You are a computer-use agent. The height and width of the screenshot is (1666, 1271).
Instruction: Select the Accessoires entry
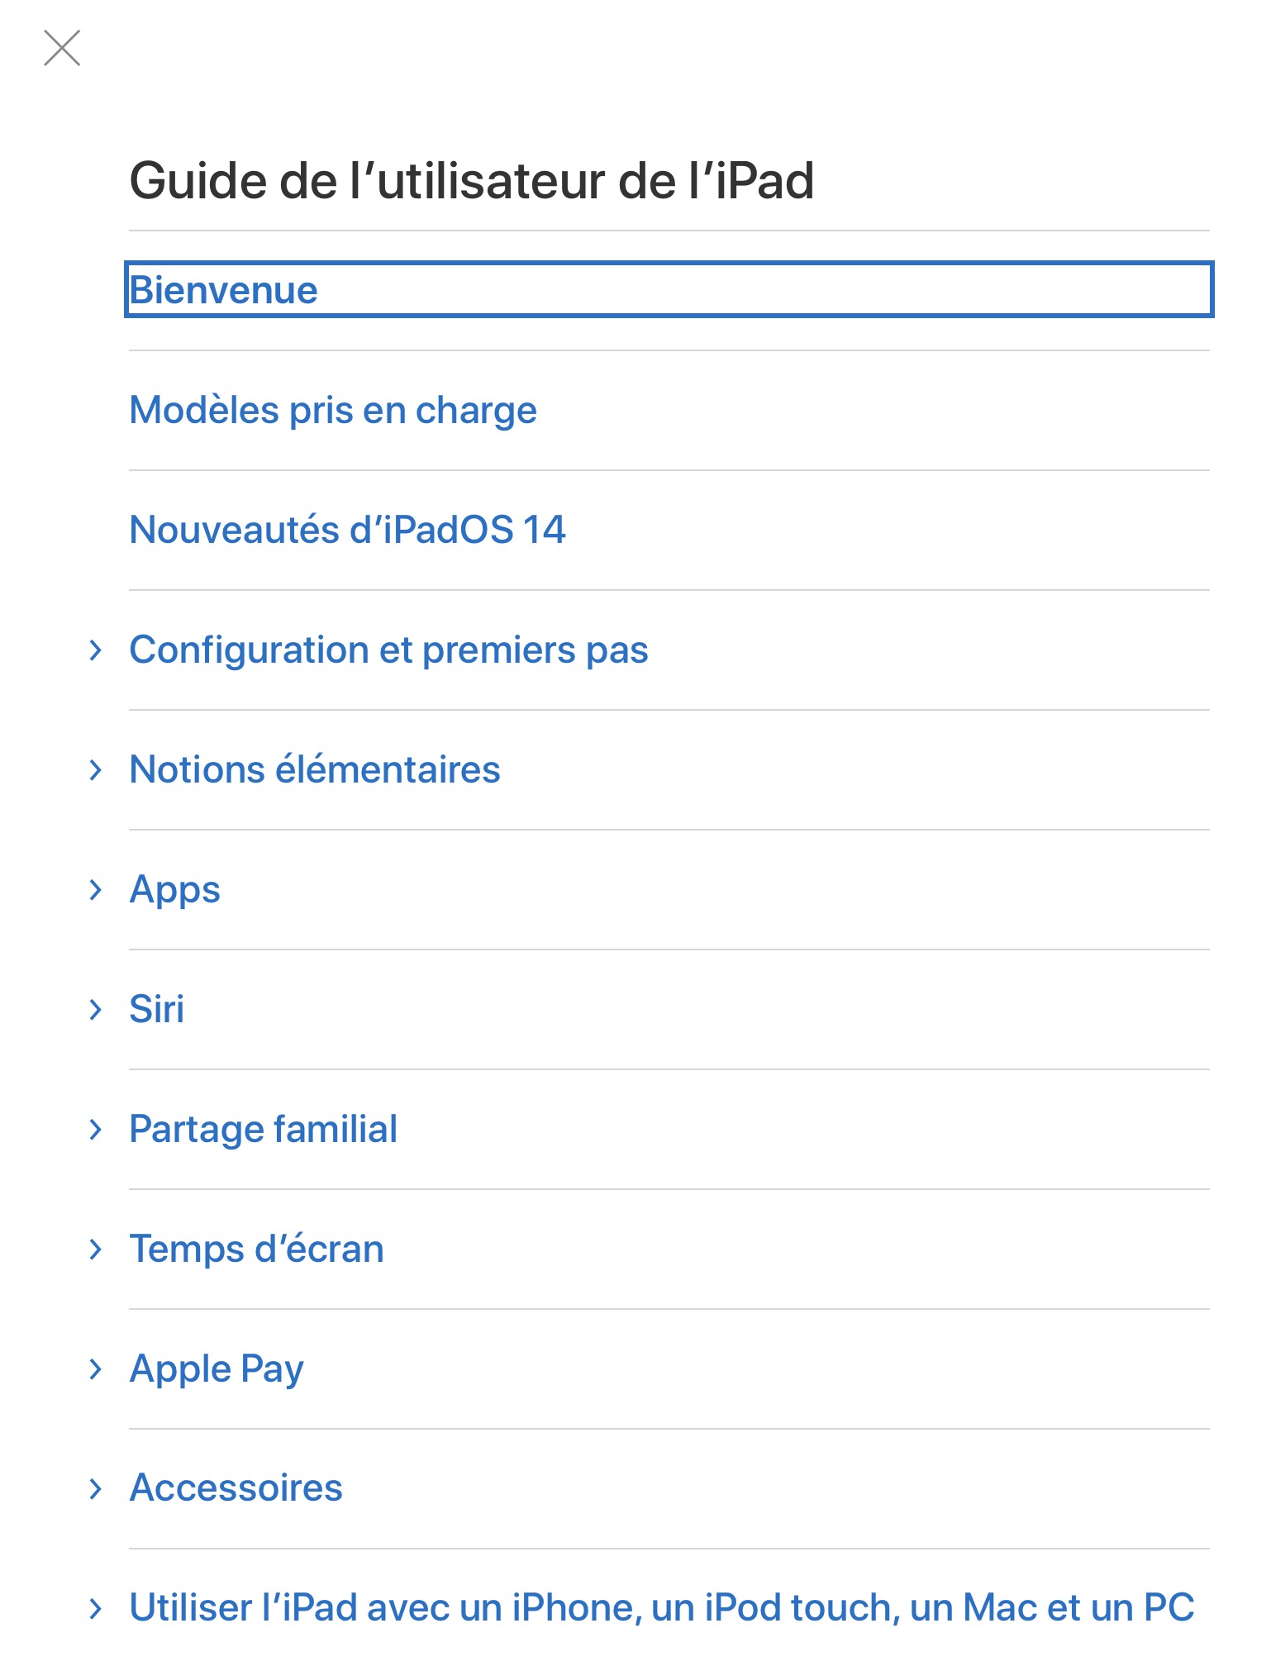[236, 1488]
